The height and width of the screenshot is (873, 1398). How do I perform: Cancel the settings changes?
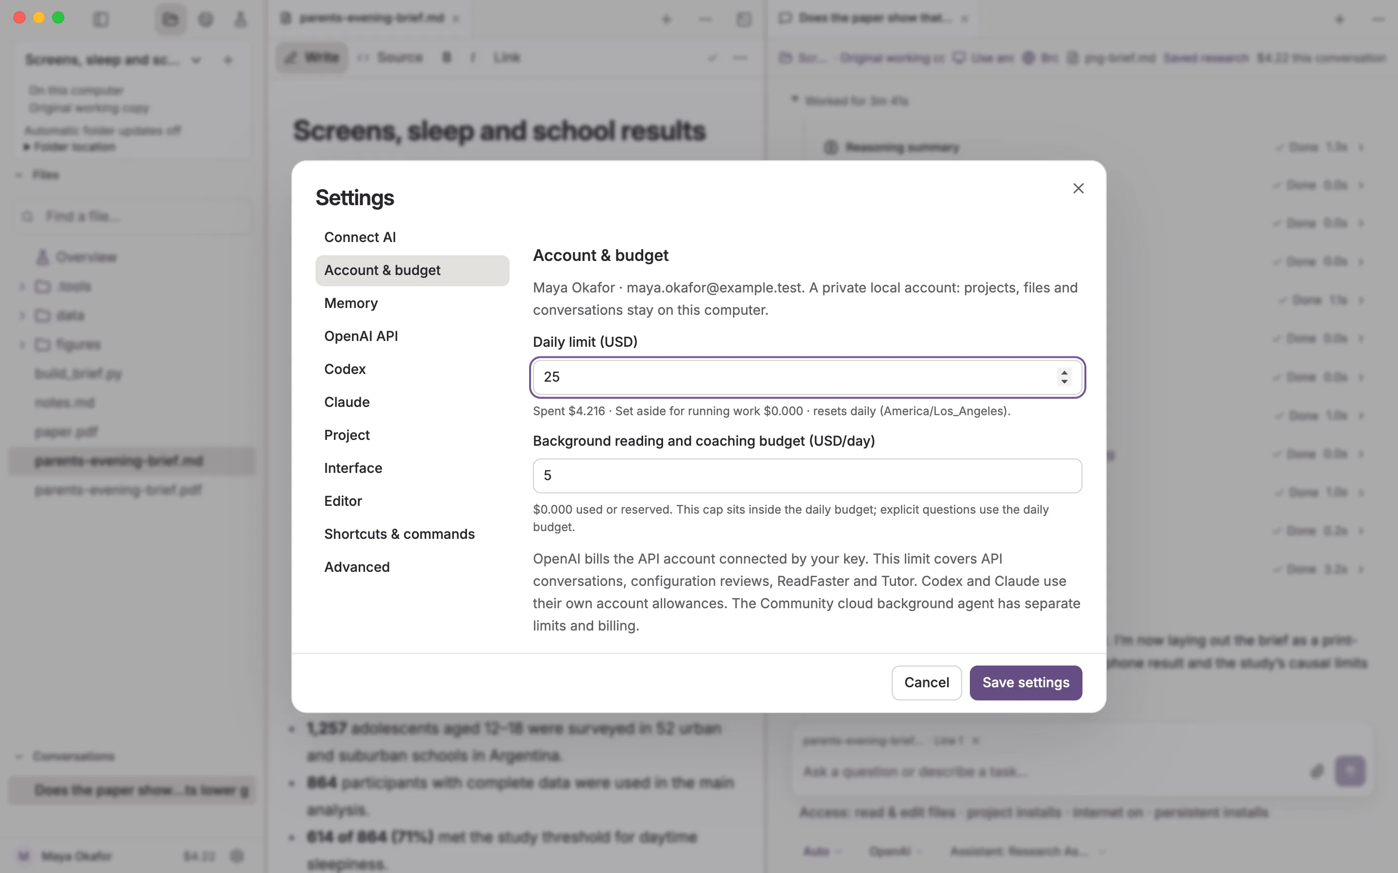926,682
